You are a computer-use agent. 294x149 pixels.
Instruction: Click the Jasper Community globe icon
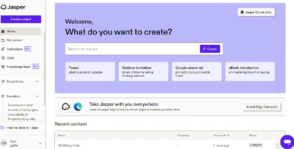[242, 12]
